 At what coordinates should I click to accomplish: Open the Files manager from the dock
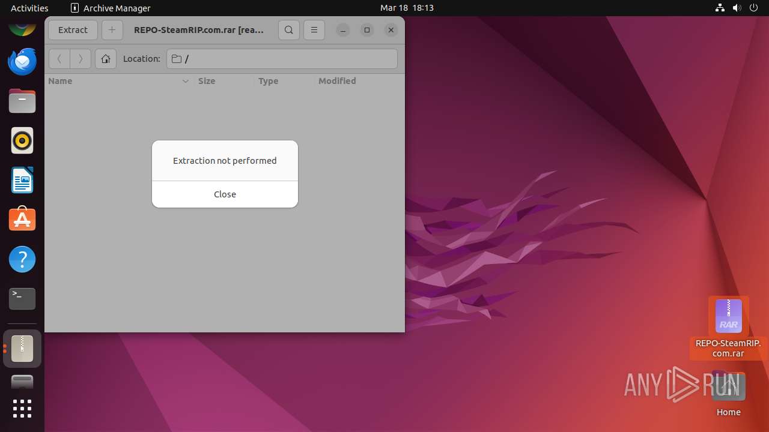click(x=22, y=101)
